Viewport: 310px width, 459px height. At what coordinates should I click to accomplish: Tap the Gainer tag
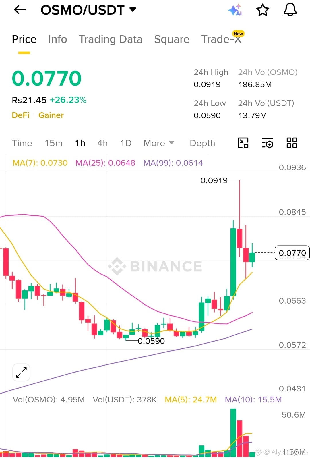coord(51,115)
